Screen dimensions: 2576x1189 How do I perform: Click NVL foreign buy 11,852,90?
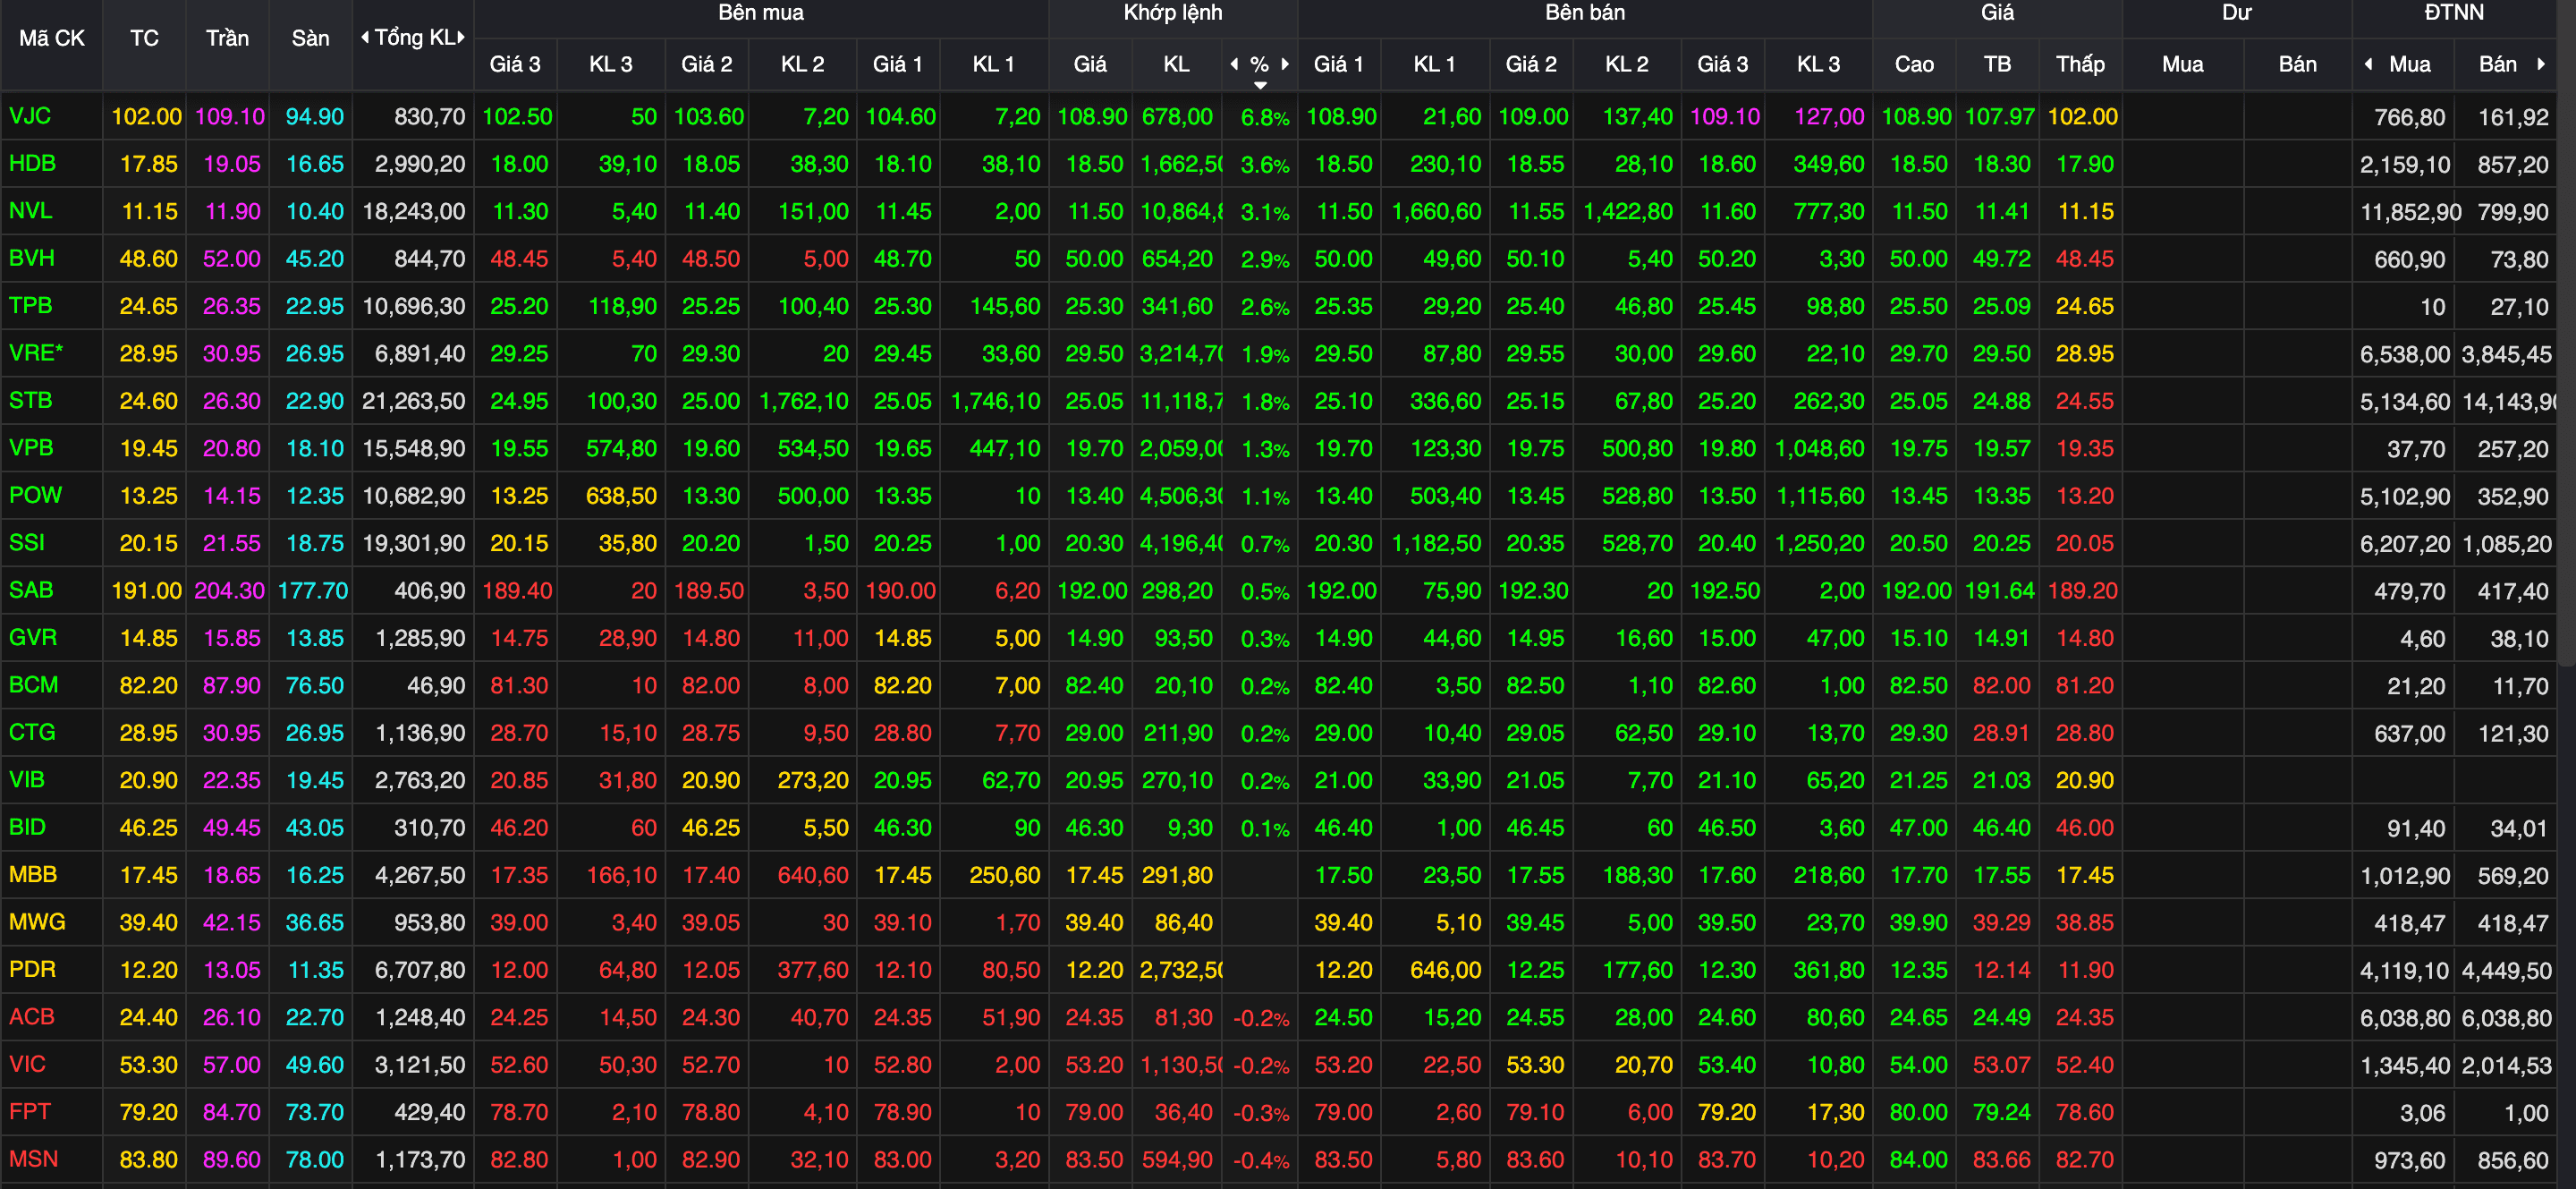(x=2410, y=212)
